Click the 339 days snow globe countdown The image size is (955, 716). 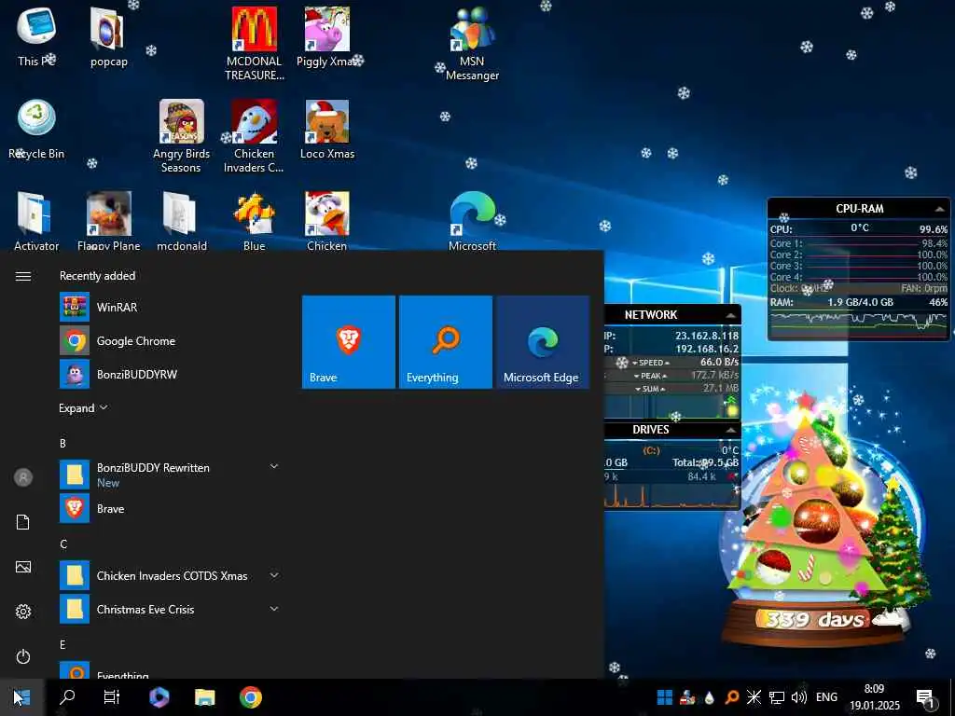point(815,619)
